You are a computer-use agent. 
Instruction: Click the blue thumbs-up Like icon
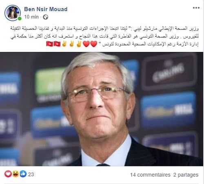(x=23, y=174)
